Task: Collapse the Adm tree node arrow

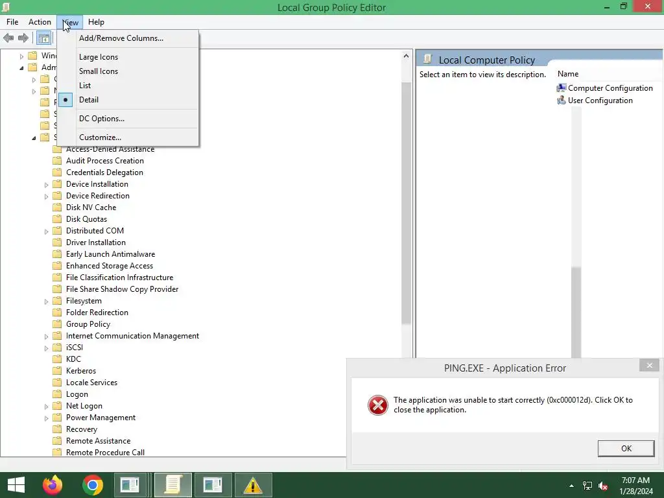Action: (x=21, y=67)
